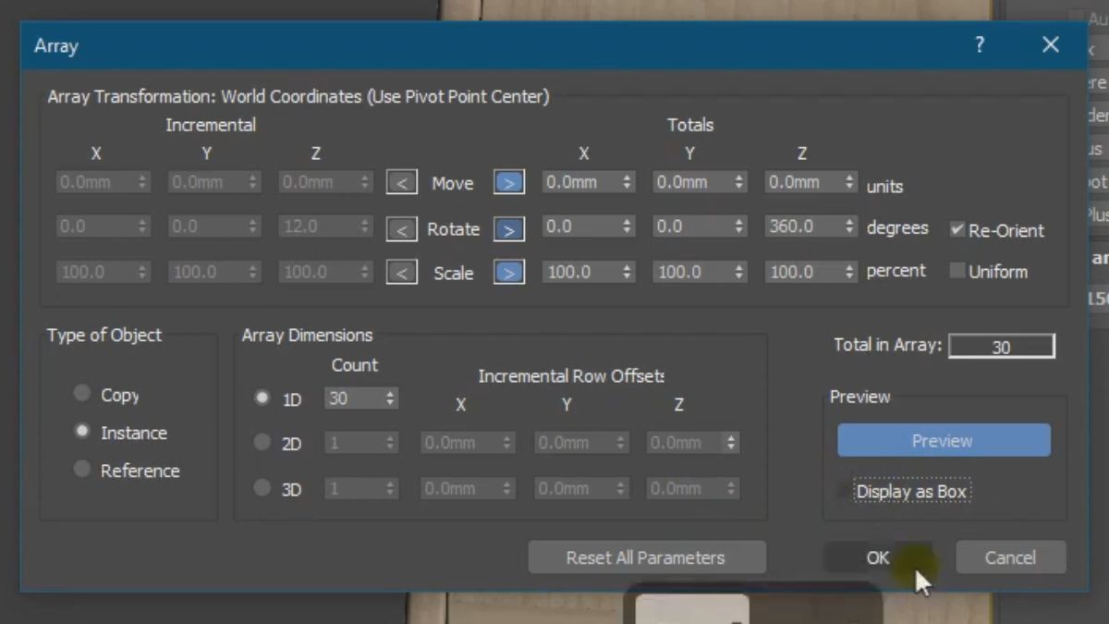This screenshot has height=624, width=1109.
Task: Switch to 2D array dimensions
Action: [262, 443]
